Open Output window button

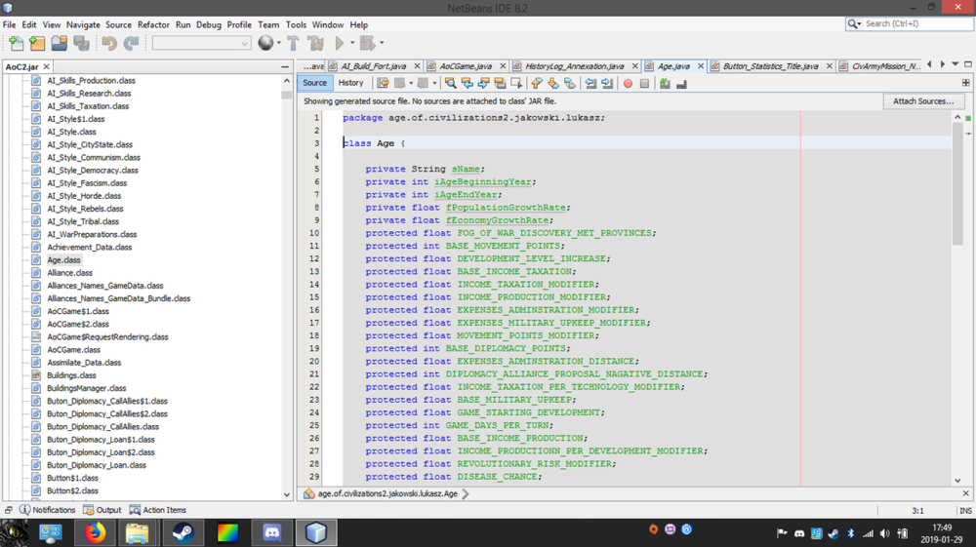click(x=102, y=510)
